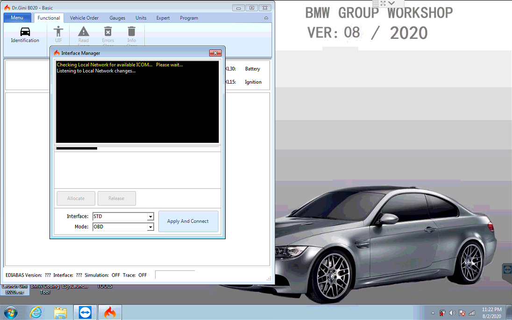Click the power plug tray icon
The image size is (512, 320).
click(x=442, y=313)
